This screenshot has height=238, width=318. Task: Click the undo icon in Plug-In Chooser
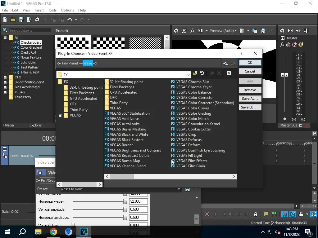(225, 64)
